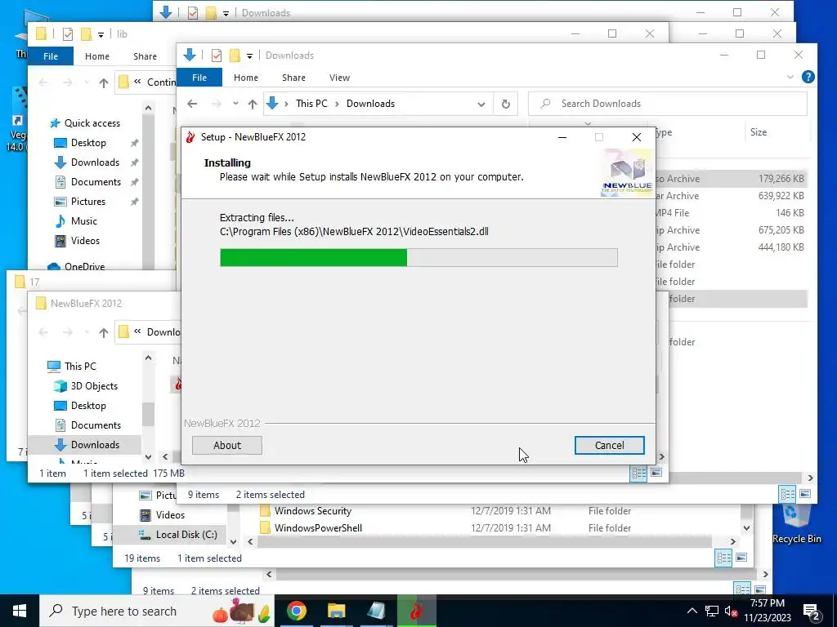Open Music in lib window sidebar
The image size is (837, 627).
pyautogui.click(x=84, y=220)
